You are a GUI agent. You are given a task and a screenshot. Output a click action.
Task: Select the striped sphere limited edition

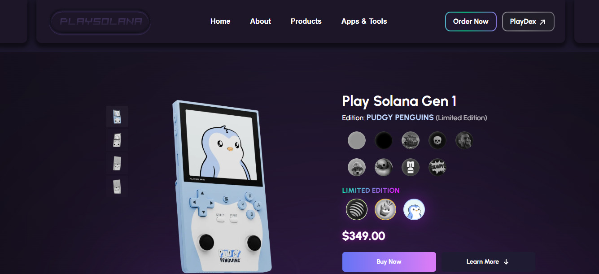coord(357,209)
